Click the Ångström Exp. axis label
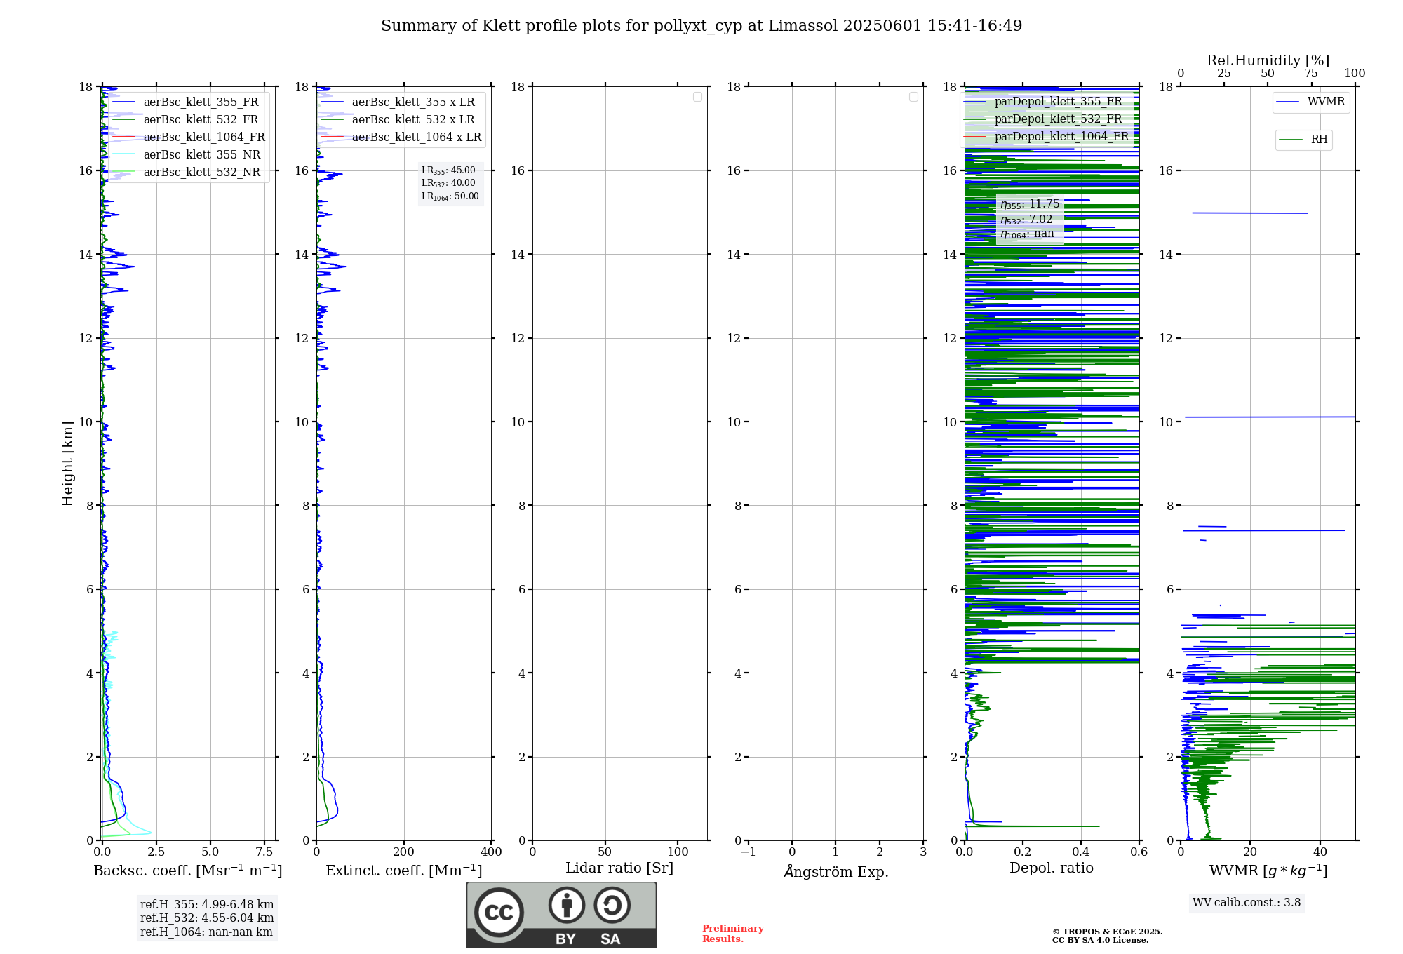 (836, 871)
